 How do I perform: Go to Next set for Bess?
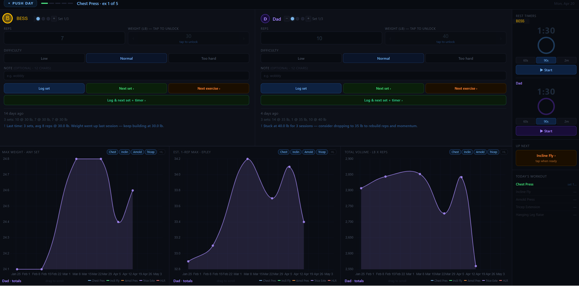(x=127, y=88)
